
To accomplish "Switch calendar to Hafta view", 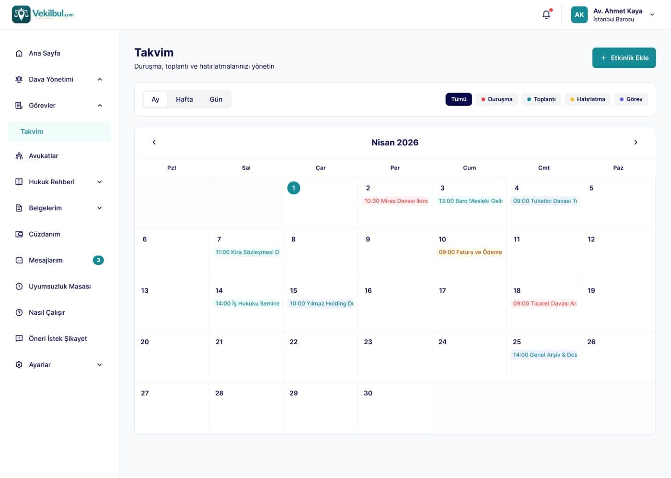I will [x=185, y=99].
